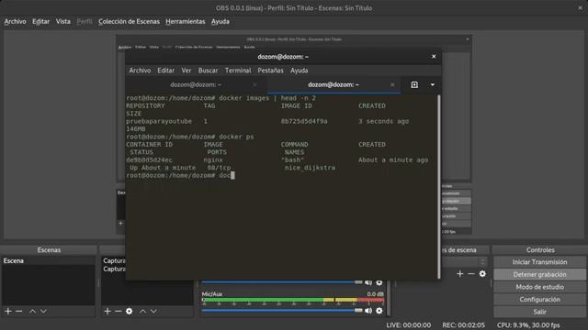Select the second Captura source

114,269
